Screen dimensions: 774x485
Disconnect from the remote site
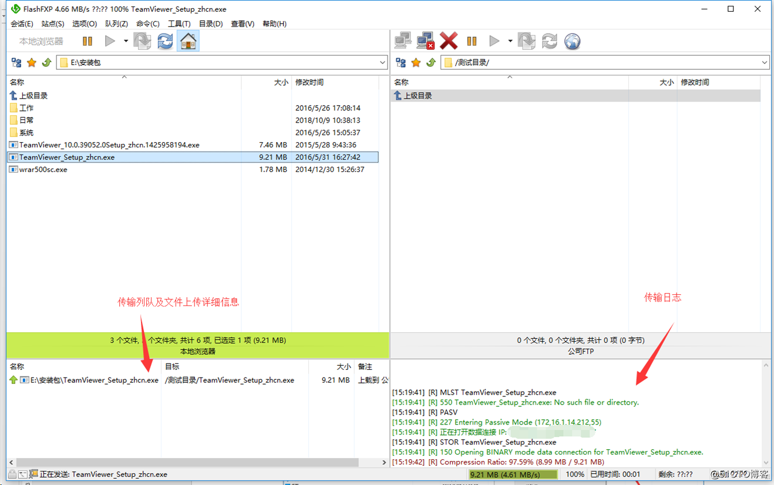(x=426, y=41)
